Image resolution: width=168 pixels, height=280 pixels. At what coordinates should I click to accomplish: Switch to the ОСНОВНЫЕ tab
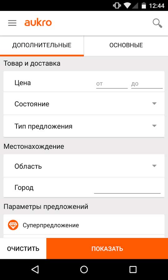pos(126,45)
